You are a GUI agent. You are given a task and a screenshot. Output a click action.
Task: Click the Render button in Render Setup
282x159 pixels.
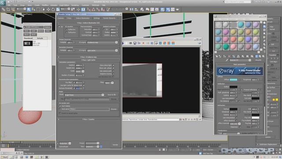click(x=115, y=145)
